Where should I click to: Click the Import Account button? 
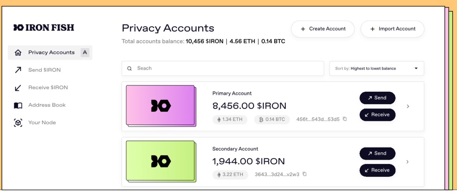pos(392,29)
